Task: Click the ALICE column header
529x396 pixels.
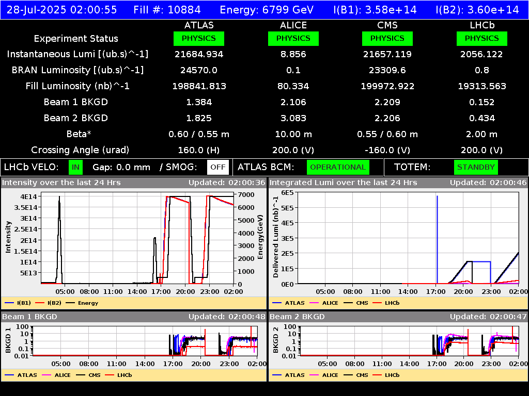Action: click(x=293, y=25)
